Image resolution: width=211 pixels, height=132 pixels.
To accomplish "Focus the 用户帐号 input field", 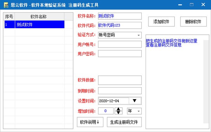I will coord(120,44).
